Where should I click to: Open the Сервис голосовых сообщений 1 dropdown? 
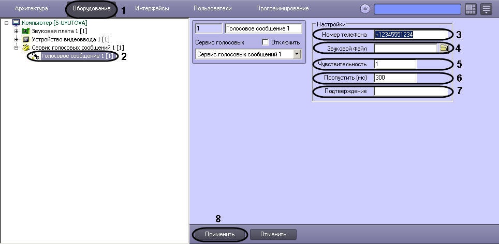coord(297,54)
